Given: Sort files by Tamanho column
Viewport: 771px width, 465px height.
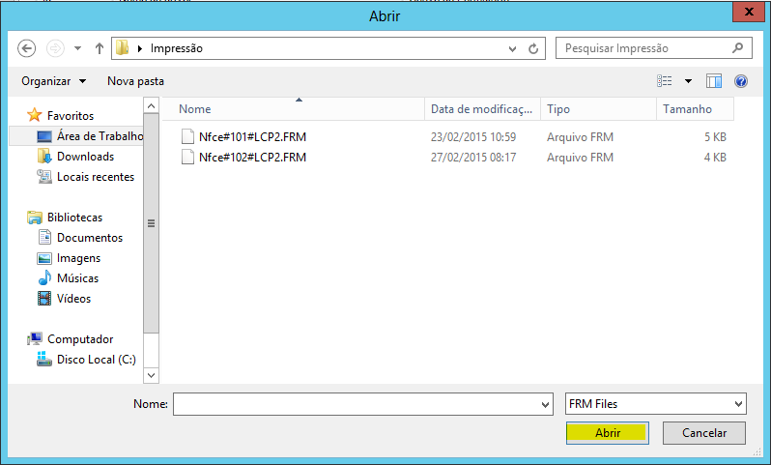Looking at the screenshot, I should coord(695,109).
